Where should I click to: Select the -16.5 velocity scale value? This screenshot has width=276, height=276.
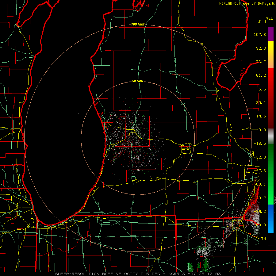coord(260,144)
